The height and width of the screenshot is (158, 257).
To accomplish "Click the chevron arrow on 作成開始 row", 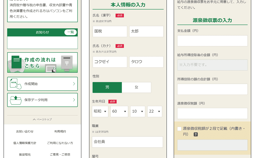I will pyautogui.click(x=74, y=84).
